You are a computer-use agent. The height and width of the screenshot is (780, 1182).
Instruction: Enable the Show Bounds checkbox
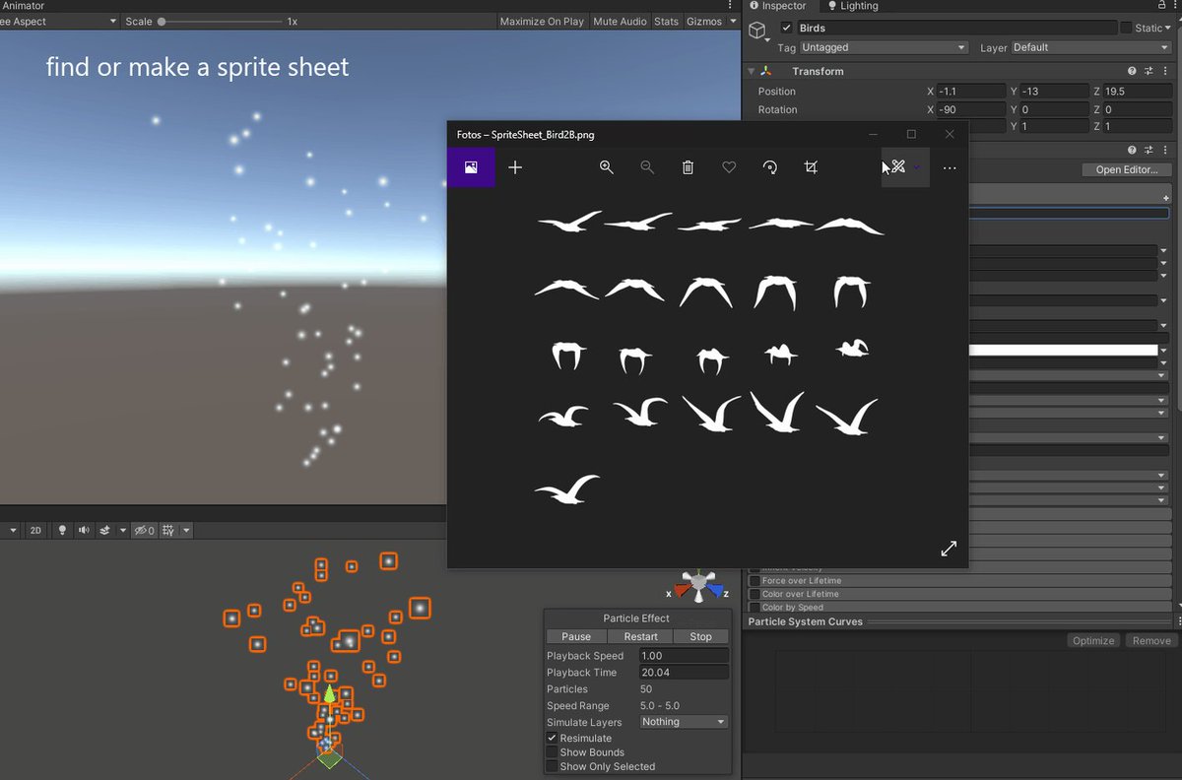click(552, 752)
